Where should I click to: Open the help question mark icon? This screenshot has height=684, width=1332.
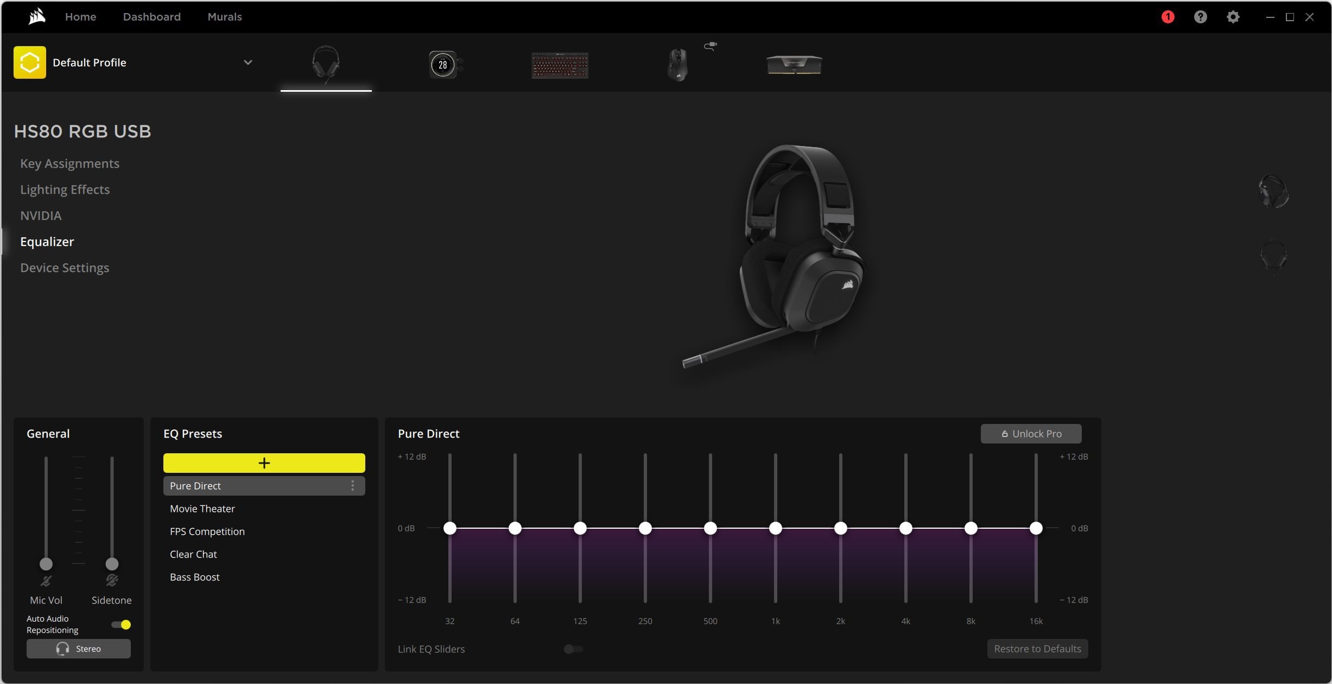click(1200, 17)
